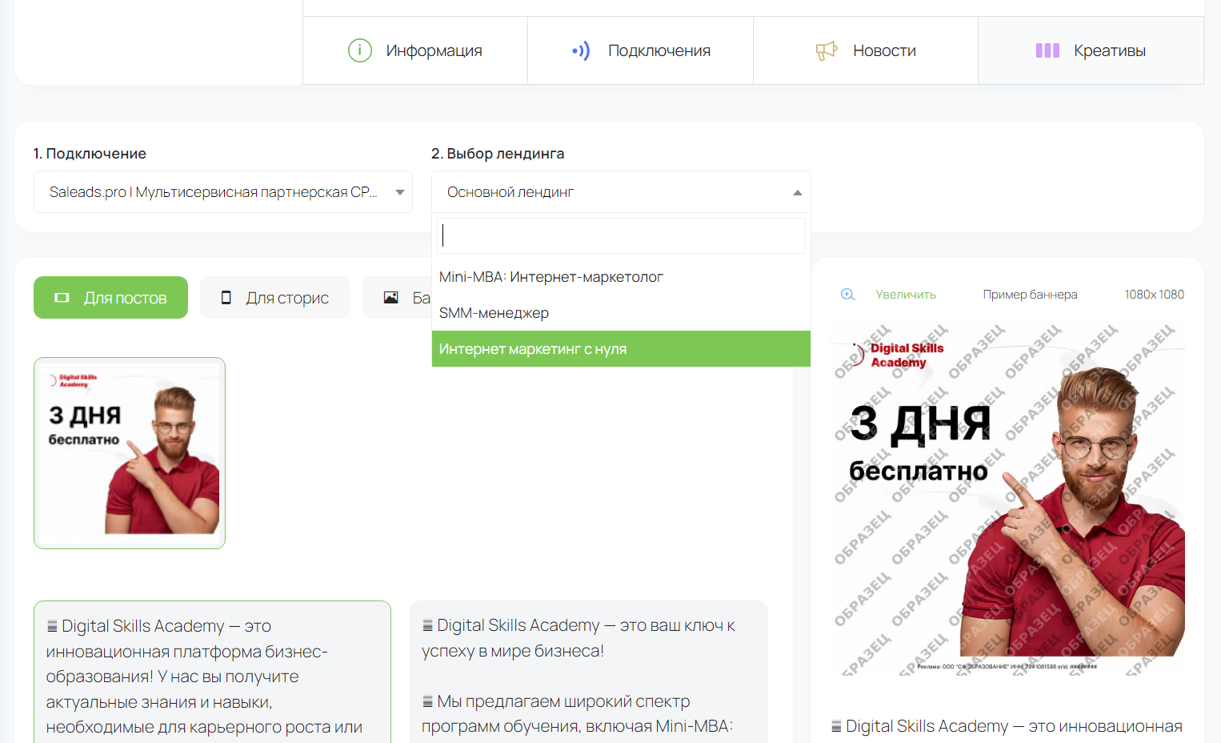The image size is (1221, 743).
Task: Open the Информация tab
Action: [415, 50]
